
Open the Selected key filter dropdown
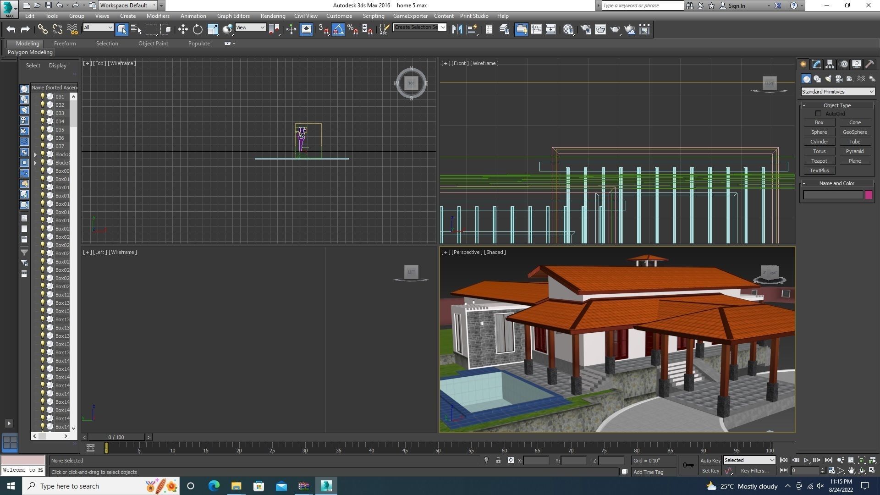click(x=749, y=460)
